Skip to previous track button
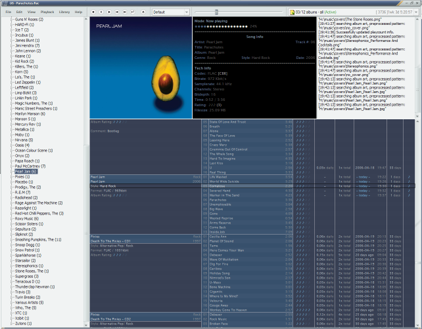 click(117, 12)
